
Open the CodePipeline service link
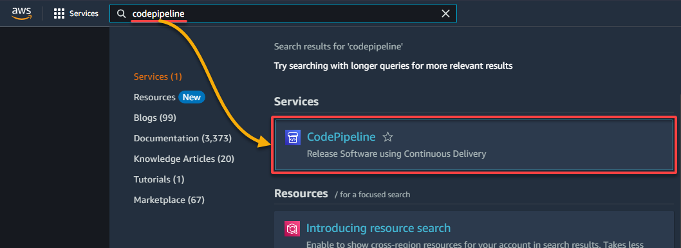pos(341,137)
